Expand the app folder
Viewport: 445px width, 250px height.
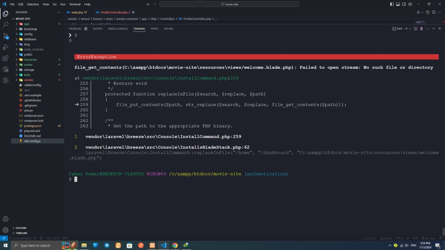(x=38, y=24)
